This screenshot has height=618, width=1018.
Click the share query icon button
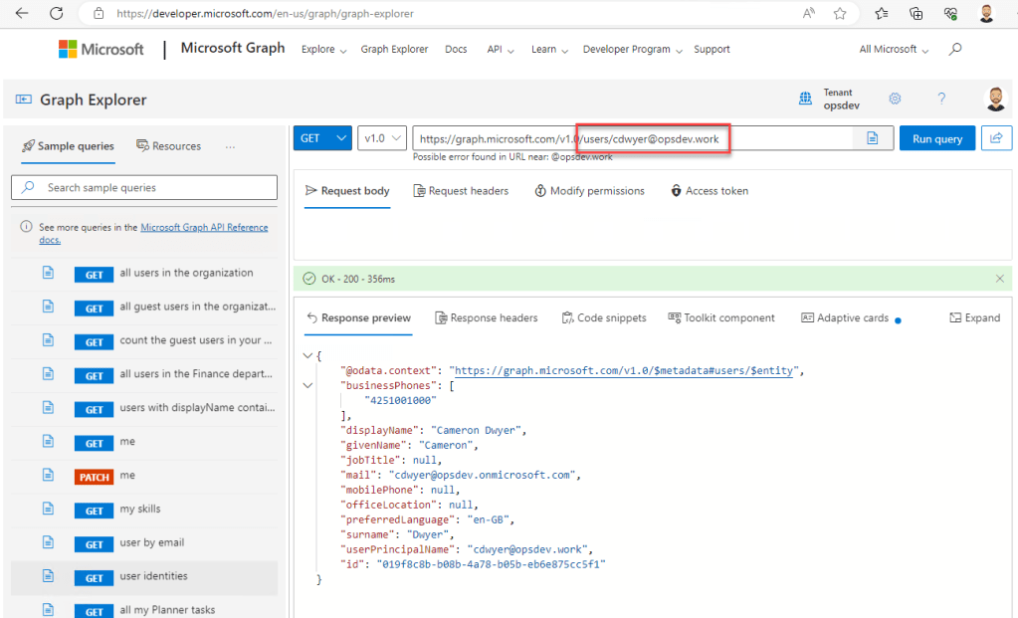click(x=995, y=138)
